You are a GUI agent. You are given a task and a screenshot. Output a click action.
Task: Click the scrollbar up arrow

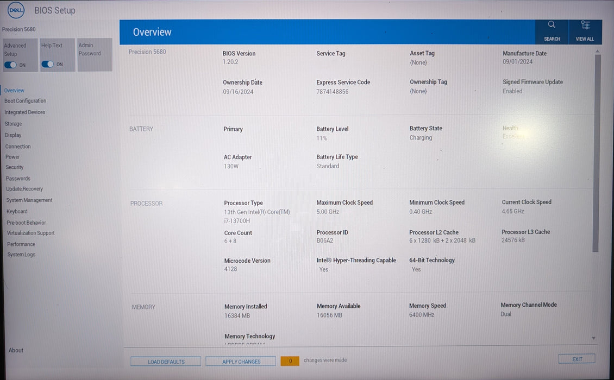(x=597, y=51)
